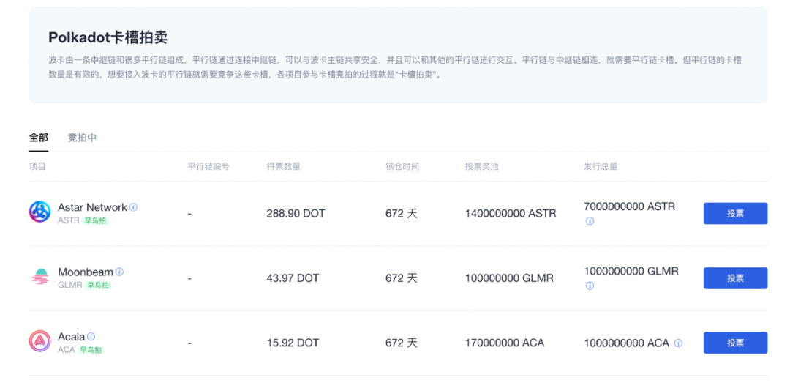This screenshot has width=790, height=391.
Task: Click the Moonbeam project logo
Action: pos(39,277)
